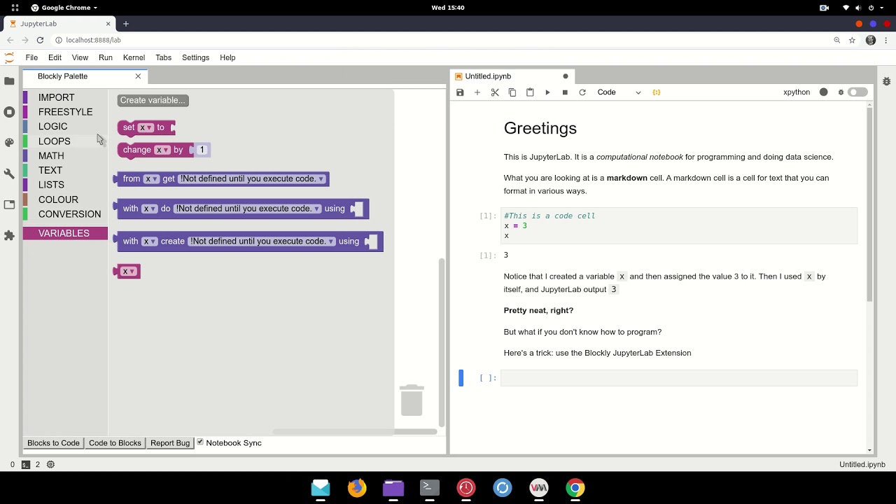This screenshot has width=896, height=504.
Task: Open the Extension Manager puzzle icon
Action: (x=9, y=236)
